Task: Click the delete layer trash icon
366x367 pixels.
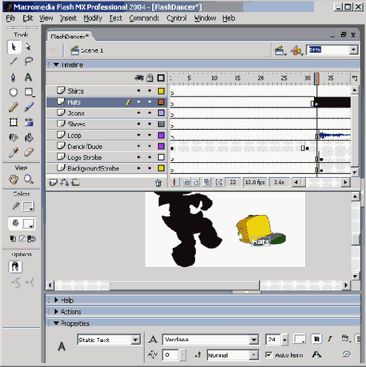Action: tap(158, 182)
